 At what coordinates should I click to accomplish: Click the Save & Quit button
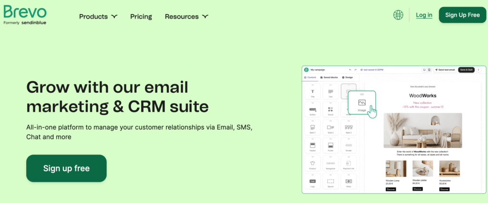pos(466,70)
